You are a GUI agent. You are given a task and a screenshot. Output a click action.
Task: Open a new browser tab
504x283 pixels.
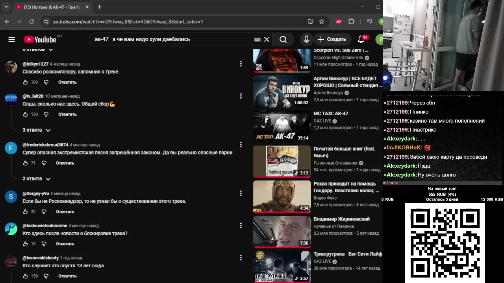pos(99,7)
